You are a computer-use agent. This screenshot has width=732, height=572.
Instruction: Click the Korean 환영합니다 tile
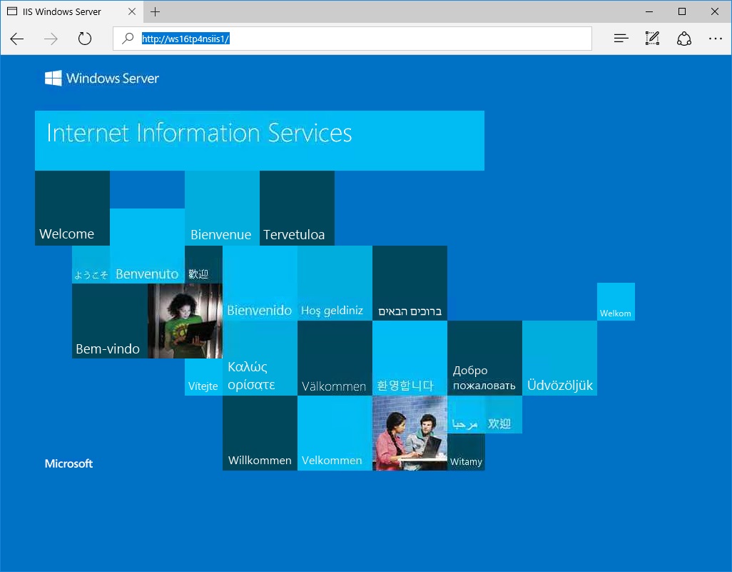[410, 358]
